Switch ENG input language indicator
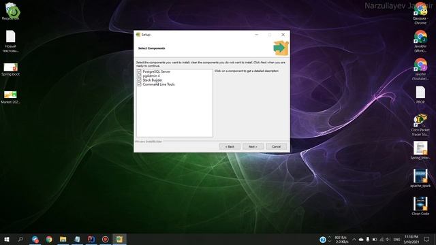This screenshot has width=436, height=245. [x=396, y=240]
